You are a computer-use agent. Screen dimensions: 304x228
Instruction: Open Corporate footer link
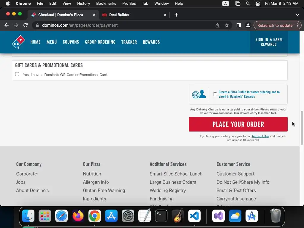pyautogui.click(x=26, y=174)
